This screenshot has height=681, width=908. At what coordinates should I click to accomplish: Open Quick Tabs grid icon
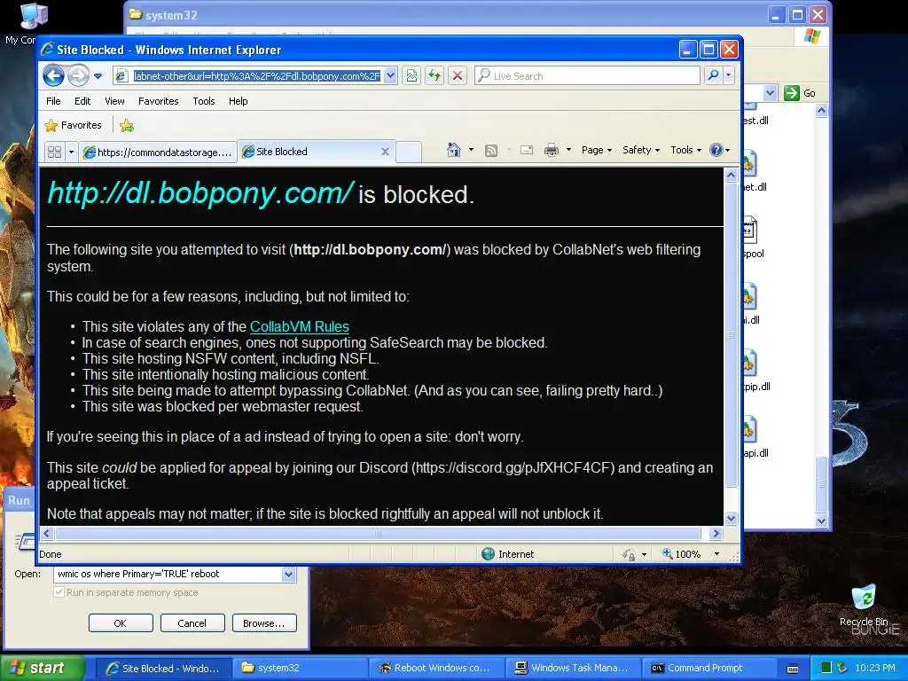[x=54, y=152]
